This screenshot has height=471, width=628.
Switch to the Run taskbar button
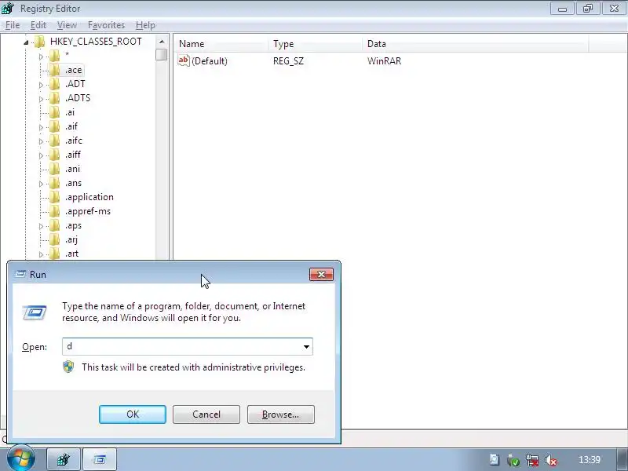100,459
